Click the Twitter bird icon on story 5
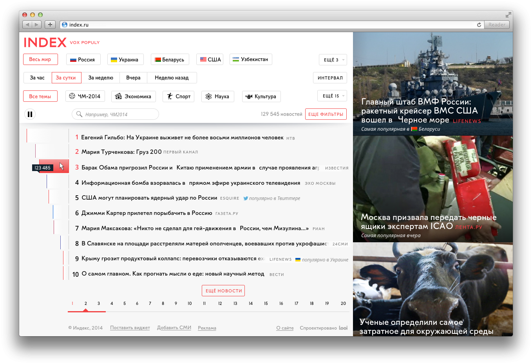 point(246,198)
